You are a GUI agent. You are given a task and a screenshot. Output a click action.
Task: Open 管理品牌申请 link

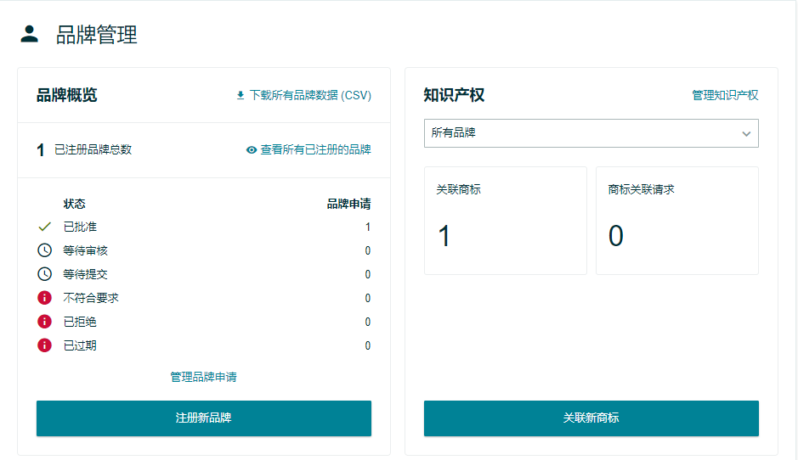[x=203, y=377]
